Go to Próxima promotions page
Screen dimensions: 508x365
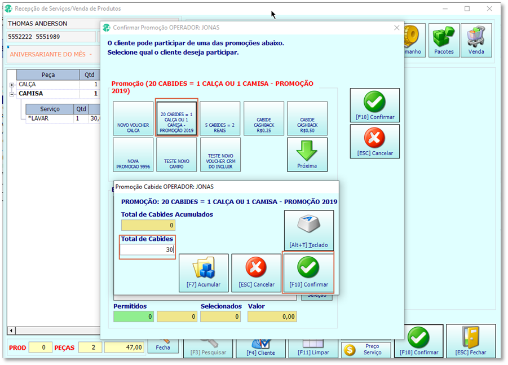click(x=307, y=155)
